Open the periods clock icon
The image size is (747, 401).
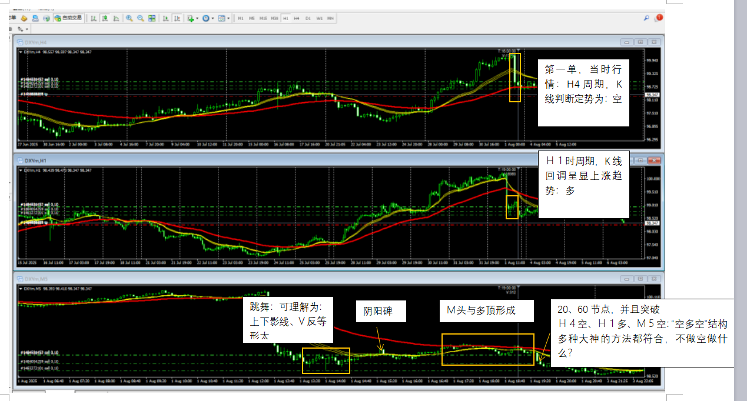(x=207, y=18)
